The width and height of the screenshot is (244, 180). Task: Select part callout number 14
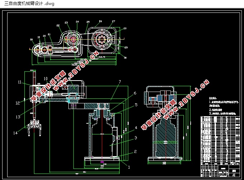pos(15,133)
